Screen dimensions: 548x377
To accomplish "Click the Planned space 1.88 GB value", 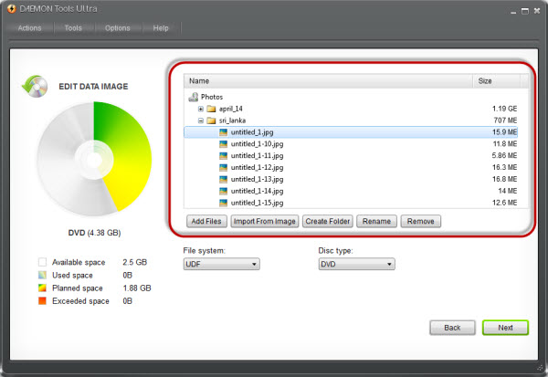I will 137,288.
